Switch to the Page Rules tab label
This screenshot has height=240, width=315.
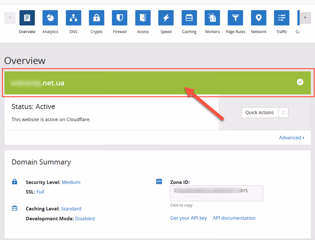point(236,32)
